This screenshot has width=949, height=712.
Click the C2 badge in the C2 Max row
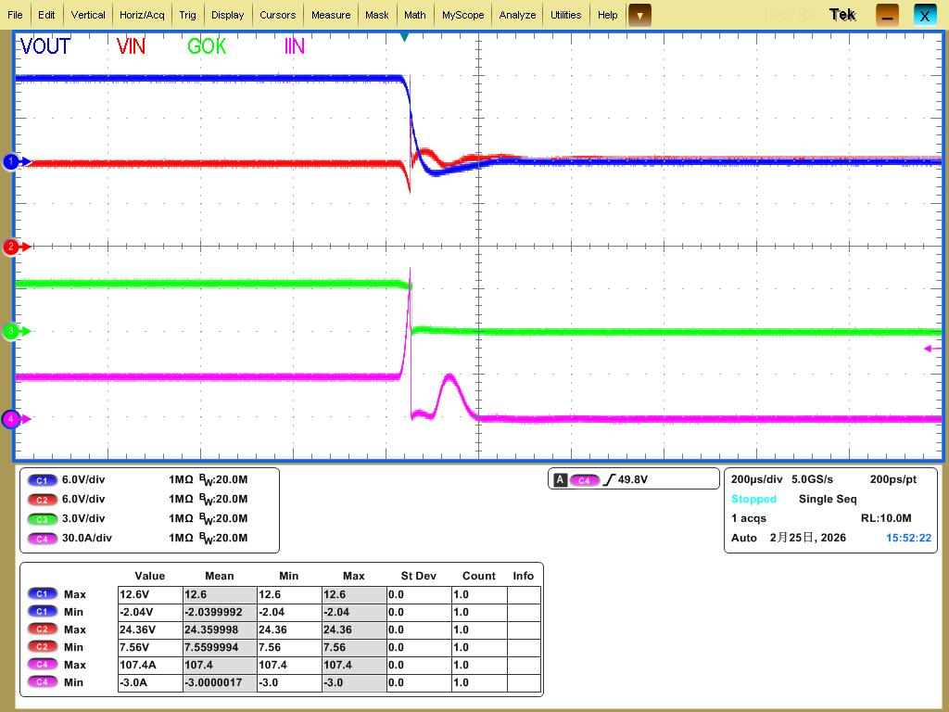click(x=42, y=629)
